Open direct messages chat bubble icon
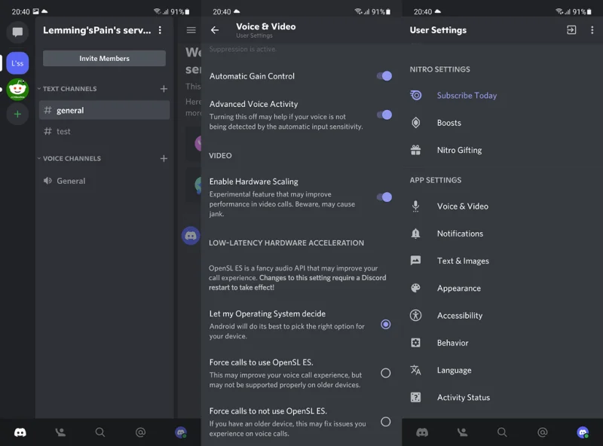The height and width of the screenshot is (446, 603). 17,32
